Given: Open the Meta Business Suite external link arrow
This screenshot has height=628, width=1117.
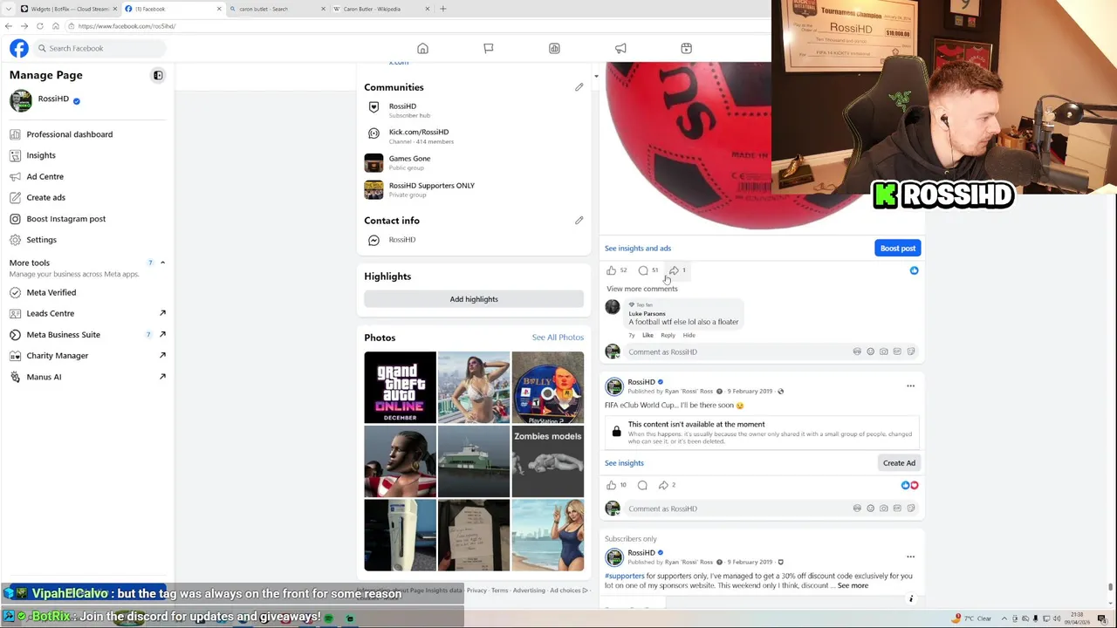Looking at the screenshot, I should (162, 334).
